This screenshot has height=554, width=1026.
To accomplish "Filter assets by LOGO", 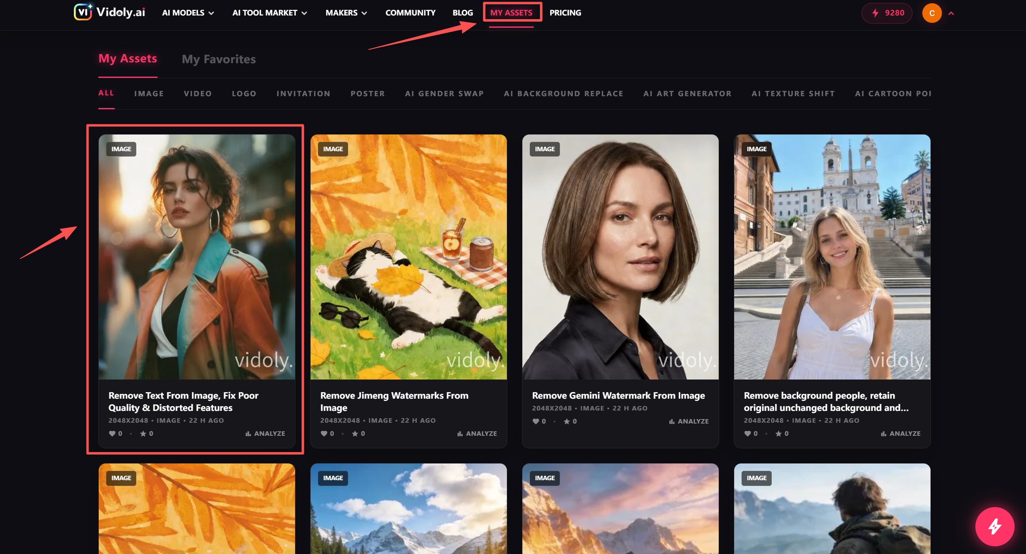I will 244,93.
